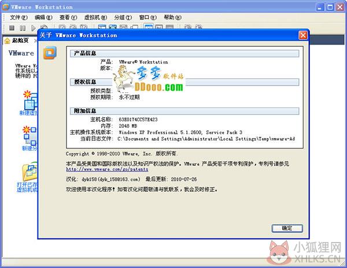Click the 产品信息 section header
This screenshot has width=347, height=268.
click(184, 53)
